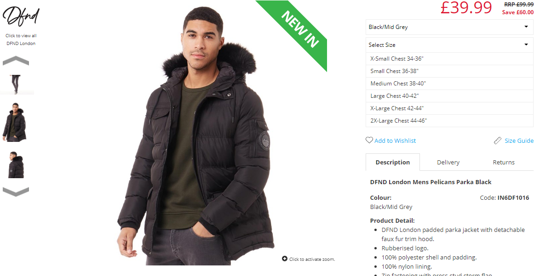Click the DFND brand logo
This screenshot has width=534, height=276.
(x=21, y=17)
